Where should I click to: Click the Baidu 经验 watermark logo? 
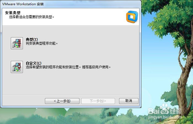click(165, 109)
